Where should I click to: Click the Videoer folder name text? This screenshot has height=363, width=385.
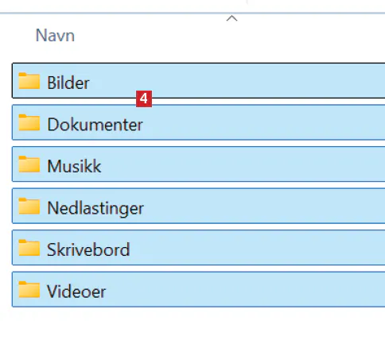[76, 292]
